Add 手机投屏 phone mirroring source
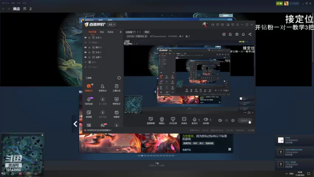The height and width of the screenshot is (177, 314). (173, 121)
